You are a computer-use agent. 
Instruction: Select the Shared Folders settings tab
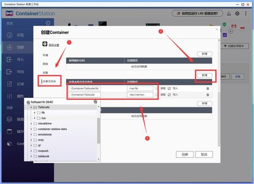point(49,82)
